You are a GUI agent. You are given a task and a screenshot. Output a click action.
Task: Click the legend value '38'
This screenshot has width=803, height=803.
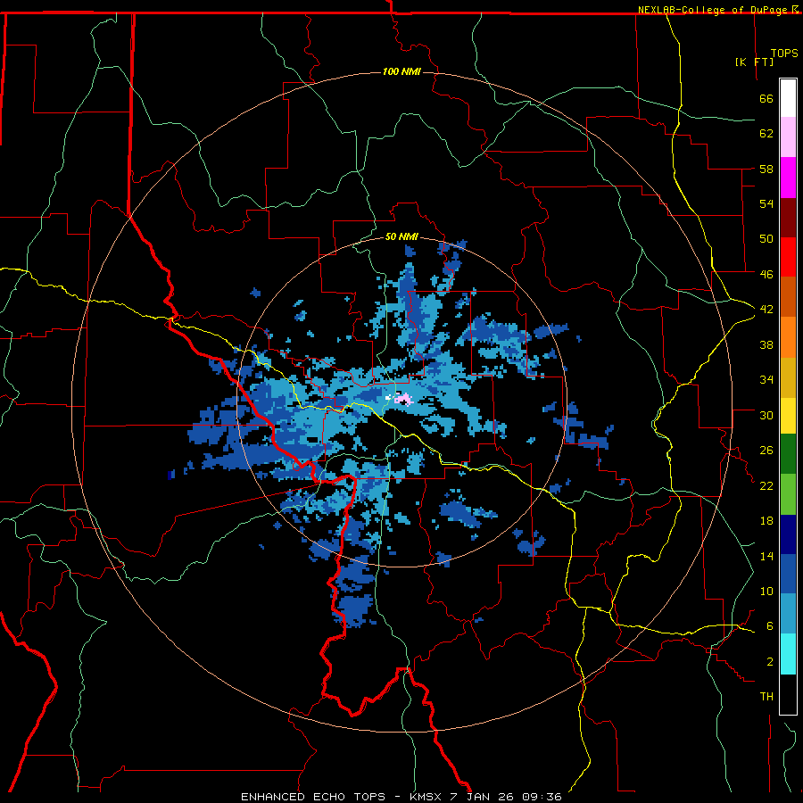coord(766,344)
